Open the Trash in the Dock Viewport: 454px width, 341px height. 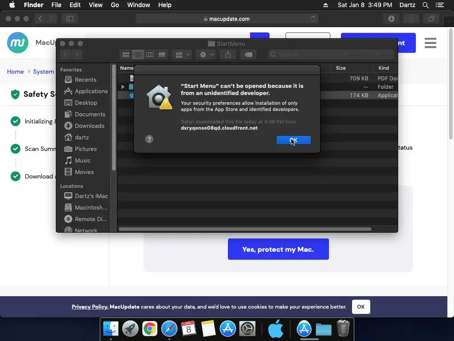point(343,329)
